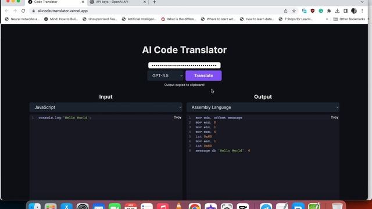
Task: Open the 'Where to start wit...' bookmark
Action: (218, 19)
